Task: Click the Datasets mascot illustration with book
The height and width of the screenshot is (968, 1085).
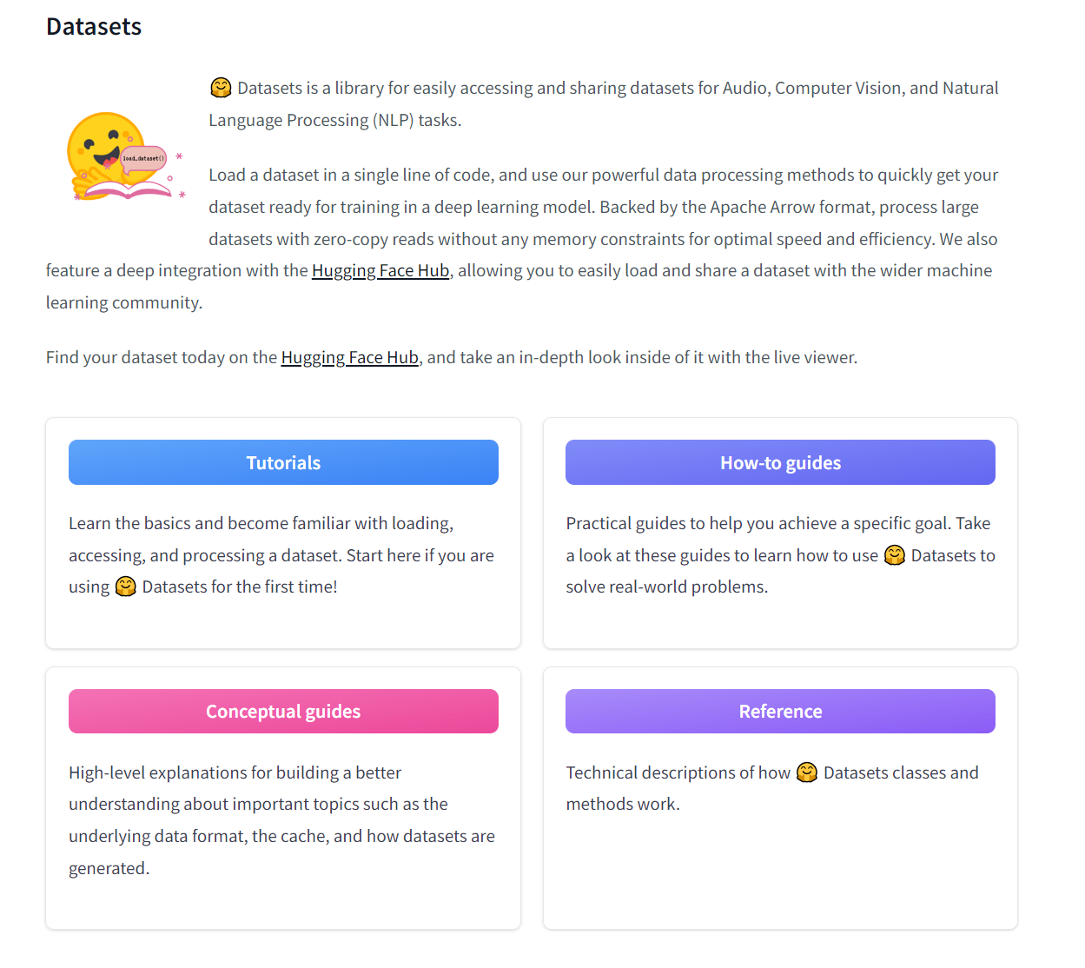Action: (126, 157)
